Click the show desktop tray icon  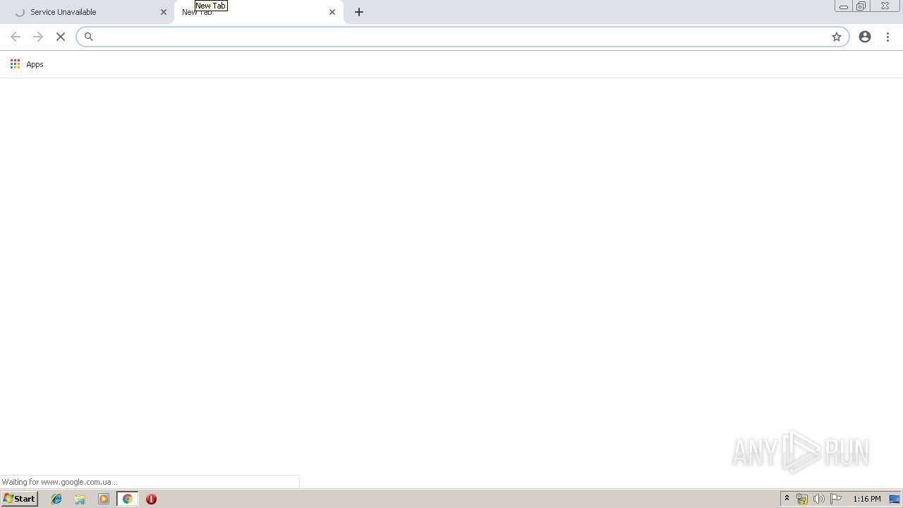coord(895,499)
